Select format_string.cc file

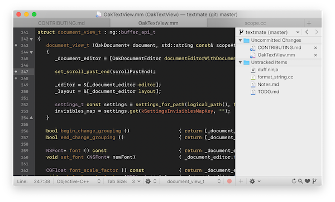click(x=275, y=77)
